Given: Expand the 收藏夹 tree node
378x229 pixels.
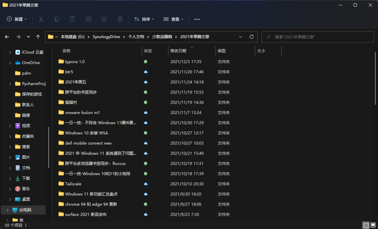Looking at the screenshot, I should [x=10, y=136].
